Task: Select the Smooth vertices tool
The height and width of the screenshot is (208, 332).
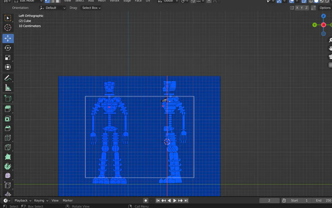Action: 8,176
